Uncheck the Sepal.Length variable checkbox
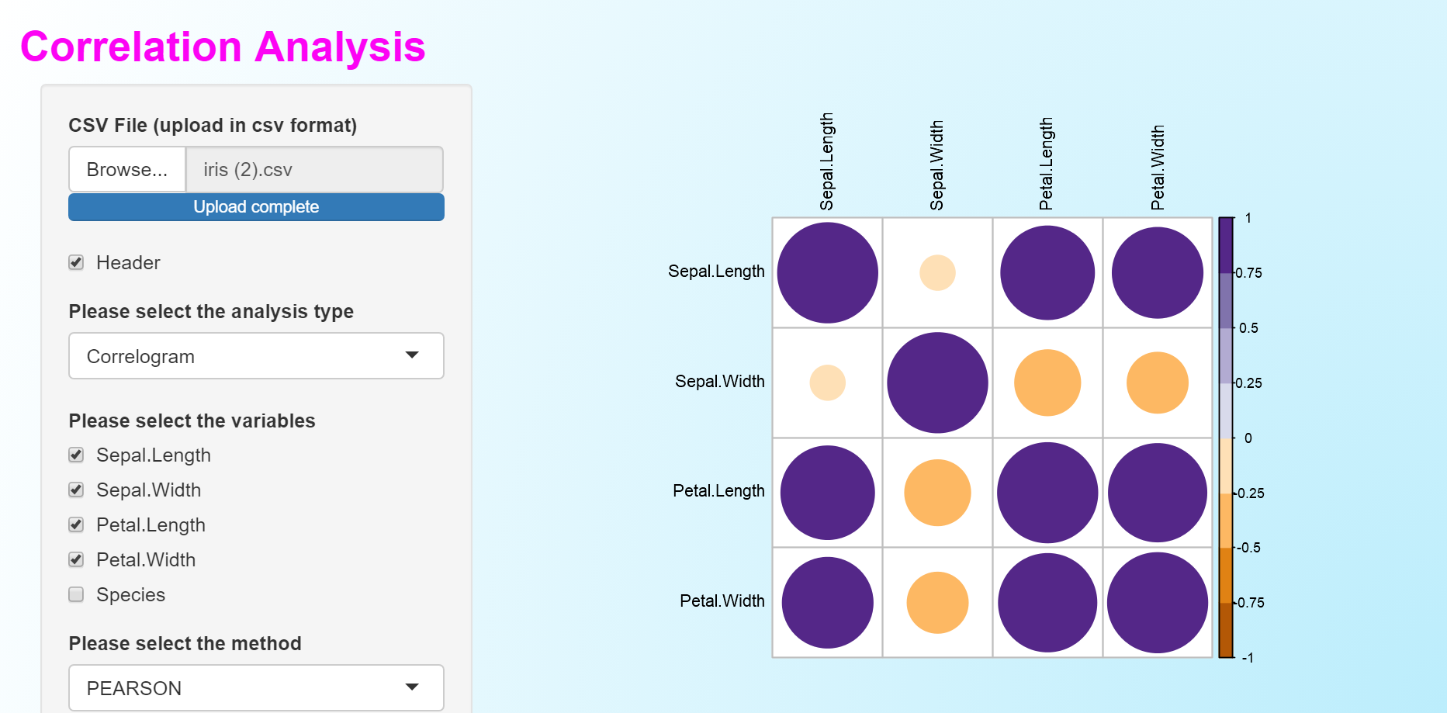The image size is (1447, 713). tap(76, 455)
